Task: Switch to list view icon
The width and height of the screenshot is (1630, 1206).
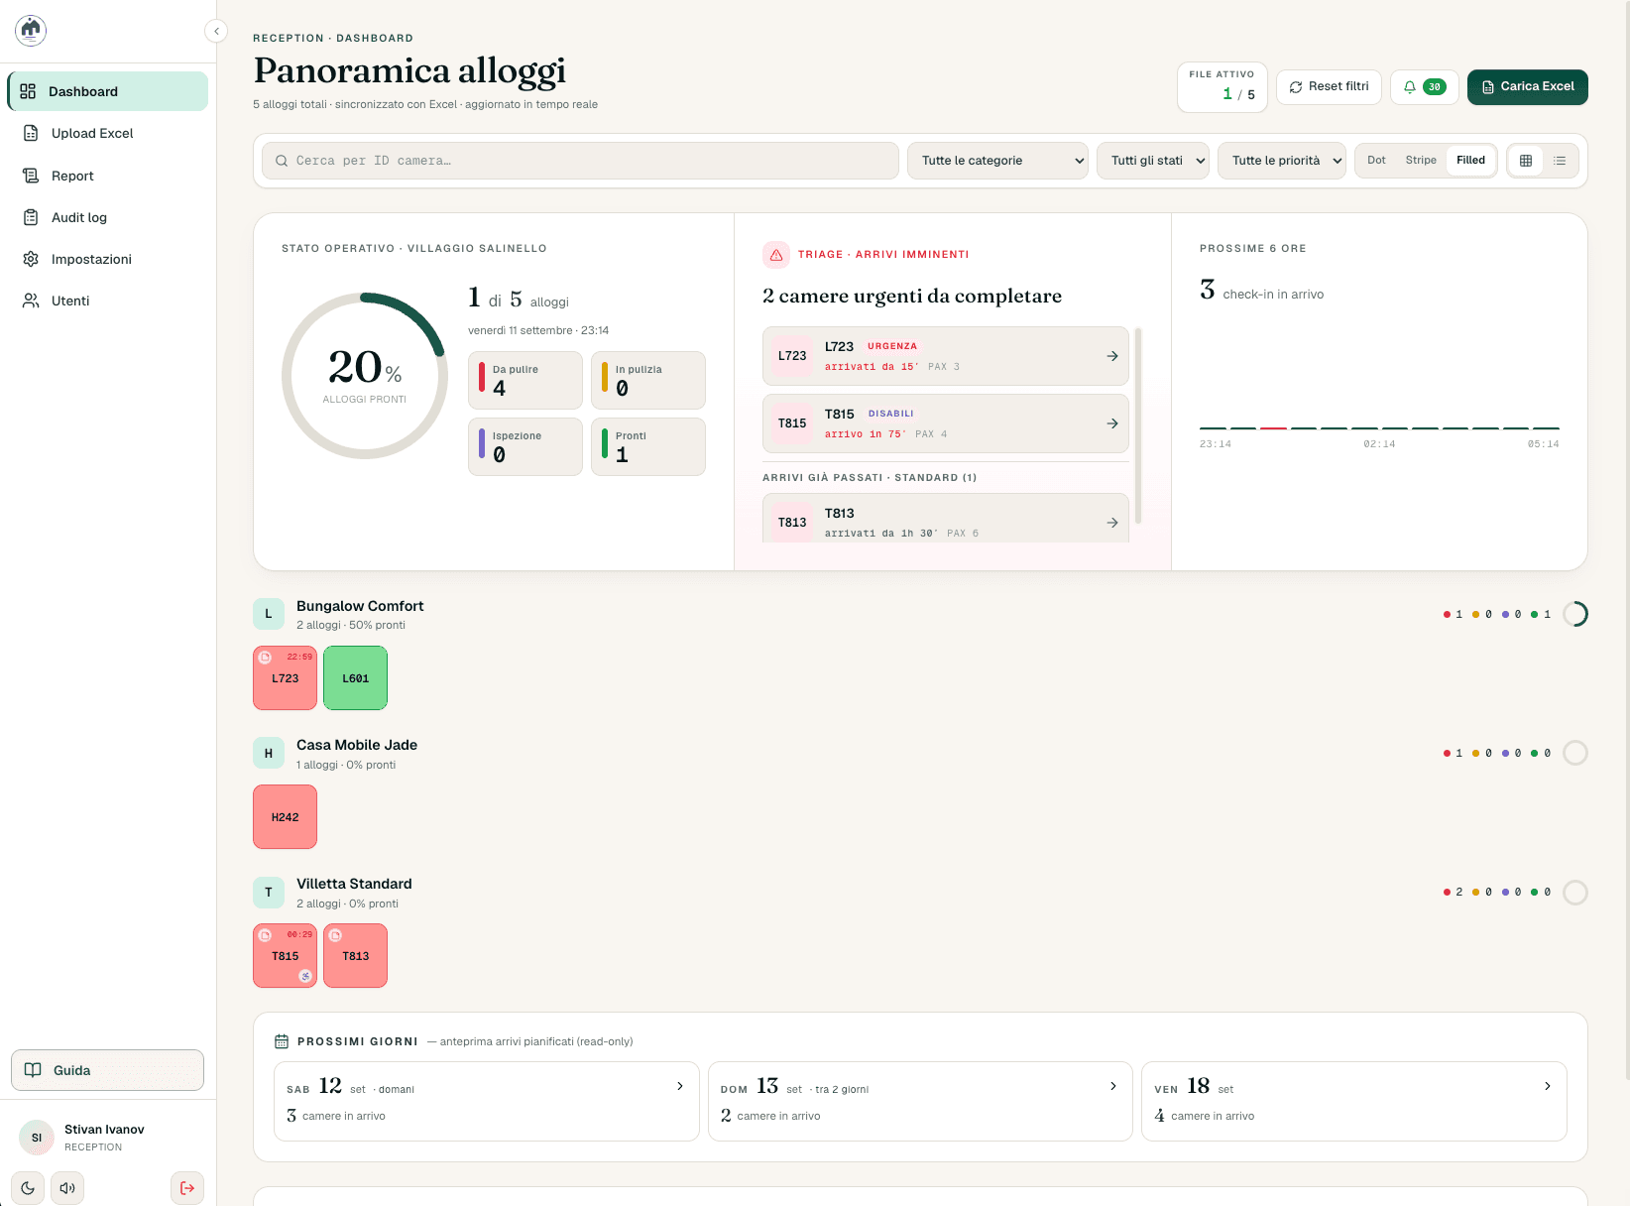Action: [x=1560, y=161]
